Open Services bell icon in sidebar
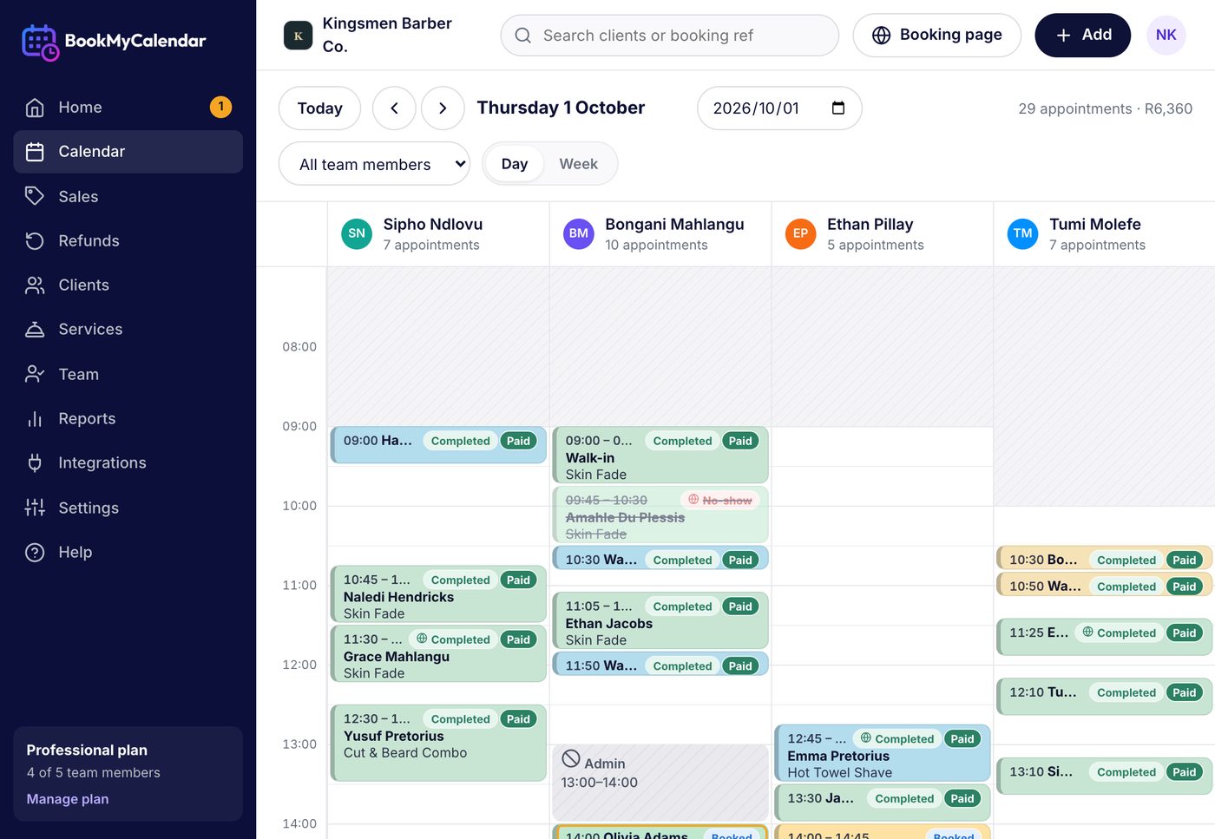This screenshot has width=1215, height=839. coord(35,329)
